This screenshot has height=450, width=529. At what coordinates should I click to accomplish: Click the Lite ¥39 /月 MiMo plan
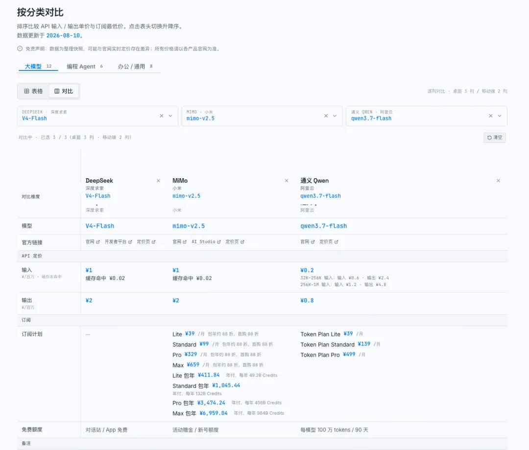216,334
